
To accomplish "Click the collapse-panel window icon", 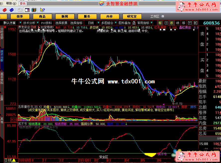I will pos(190,23).
